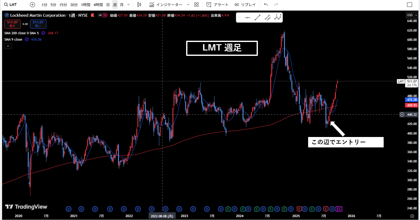Select the trend line drawing tool

[258, 18]
